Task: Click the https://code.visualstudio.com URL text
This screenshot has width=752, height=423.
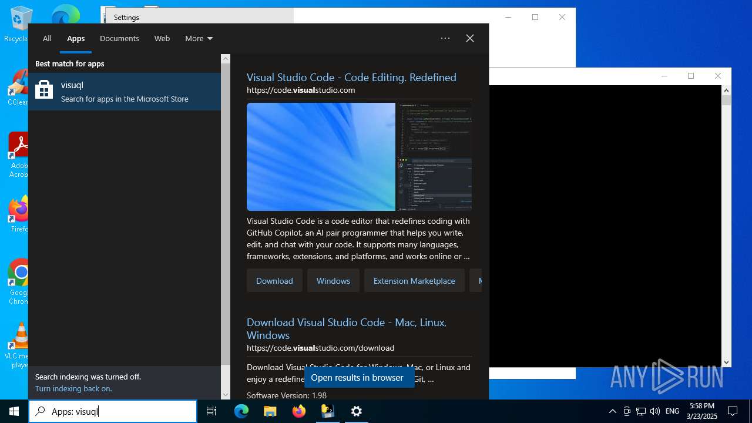Action: click(x=301, y=90)
